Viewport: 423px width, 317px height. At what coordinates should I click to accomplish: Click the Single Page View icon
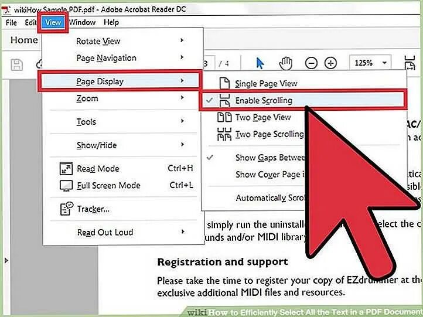tap(224, 83)
